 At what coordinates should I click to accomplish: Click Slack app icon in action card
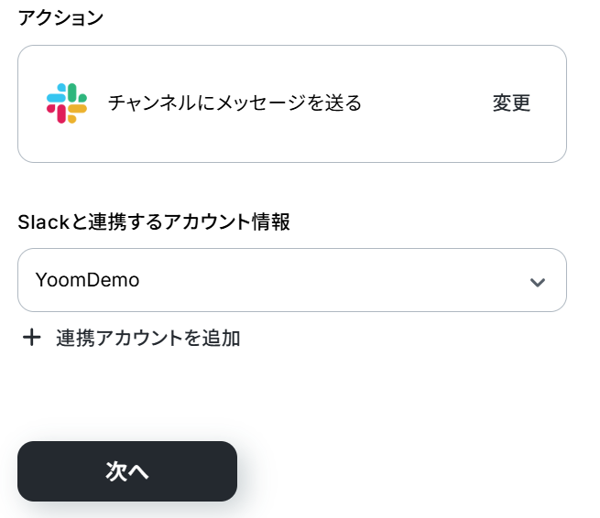click(x=67, y=103)
